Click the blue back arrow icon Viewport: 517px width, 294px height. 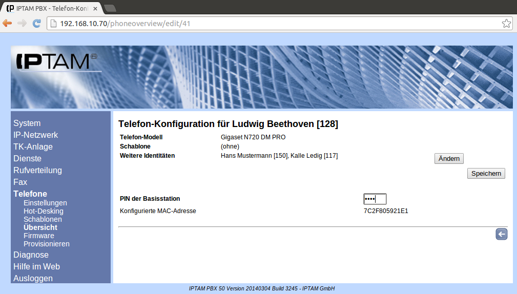(501, 234)
